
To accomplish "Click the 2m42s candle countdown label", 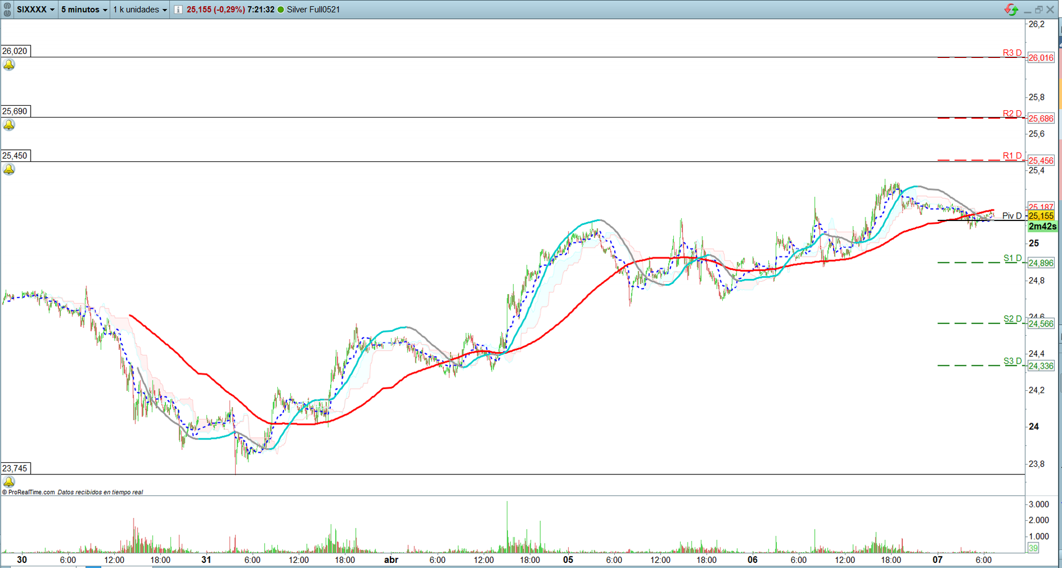I will click(1042, 227).
